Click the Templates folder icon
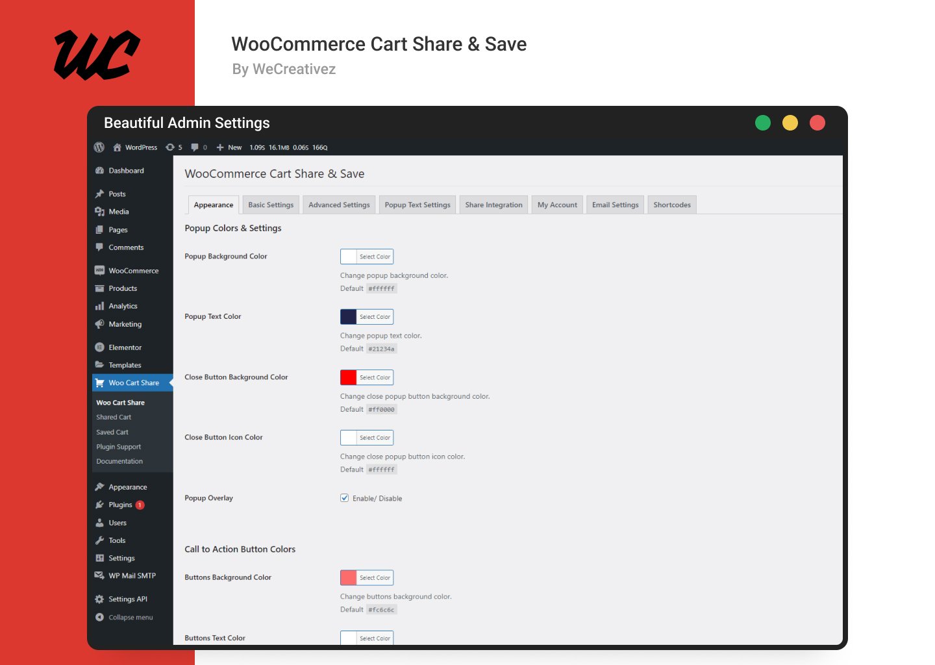This screenshot has height=665, width=935. [99, 365]
